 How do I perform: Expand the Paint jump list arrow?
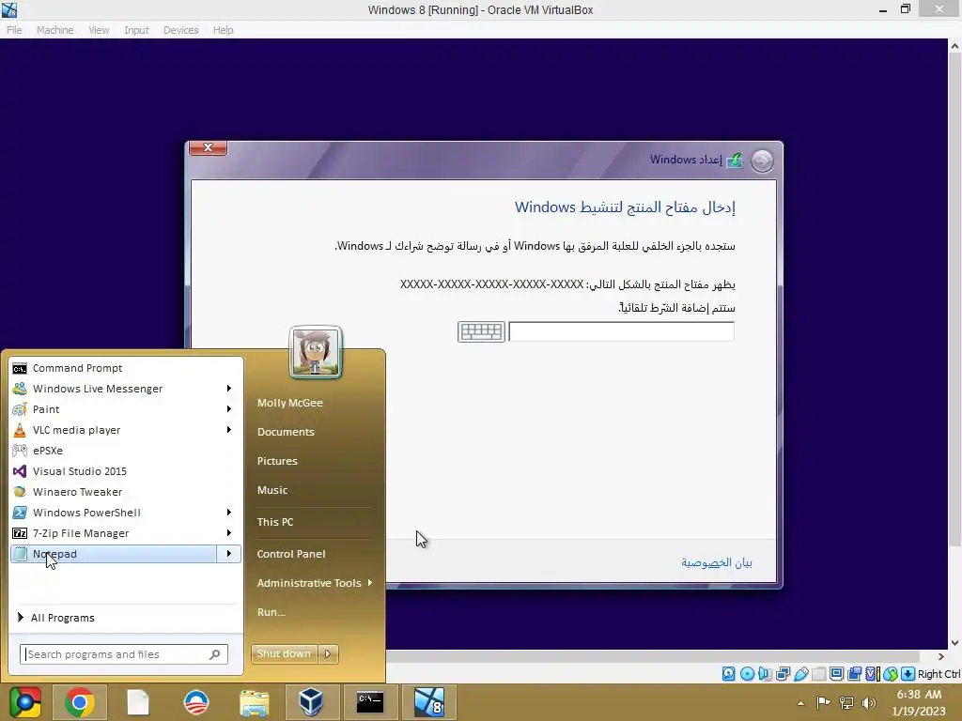tap(229, 409)
